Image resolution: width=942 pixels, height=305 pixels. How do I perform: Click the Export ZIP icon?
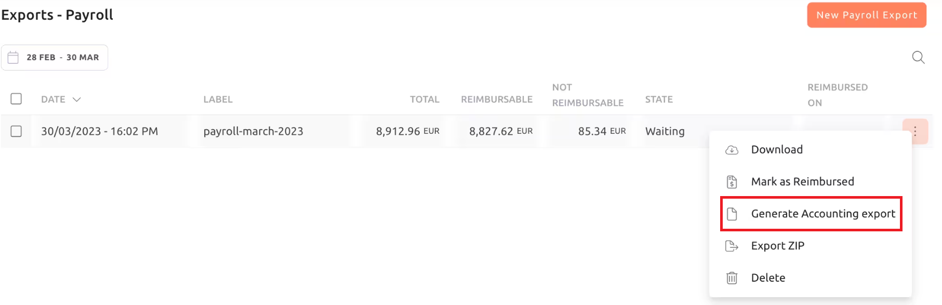(732, 246)
